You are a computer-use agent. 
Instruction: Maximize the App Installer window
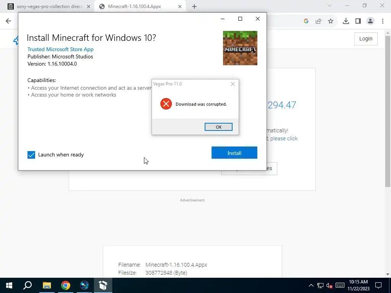(x=240, y=19)
